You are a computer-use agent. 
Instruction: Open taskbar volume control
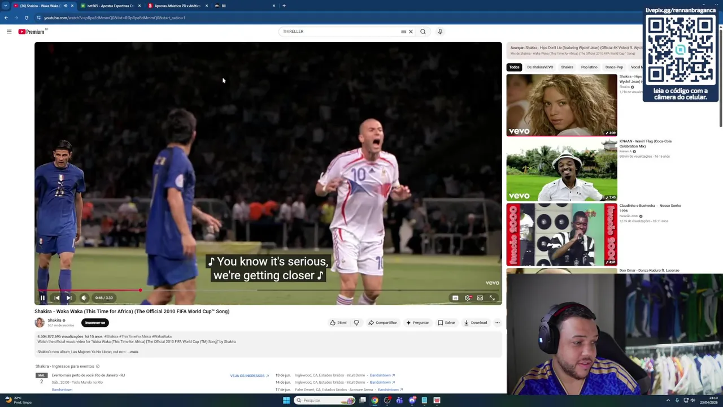coord(692,400)
